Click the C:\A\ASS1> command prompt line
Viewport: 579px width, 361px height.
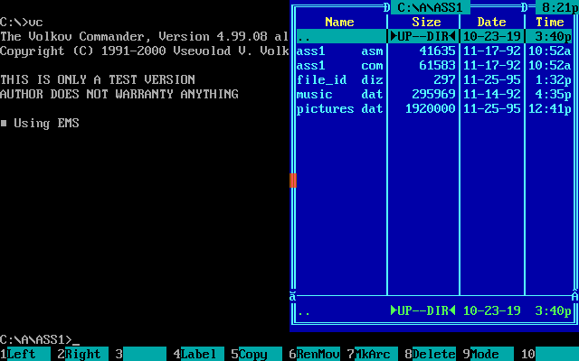pyautogui.click(x=40, y=339)
